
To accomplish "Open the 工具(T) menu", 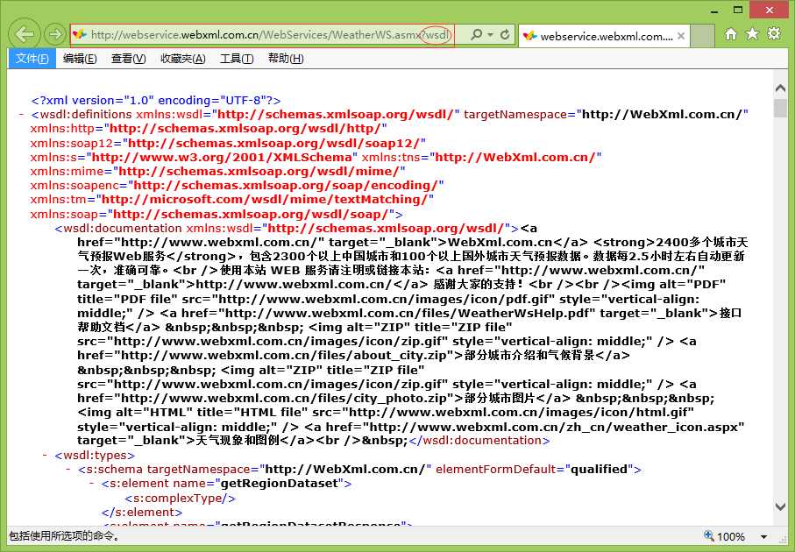I will pyautogui.click(x=237, y=59).
